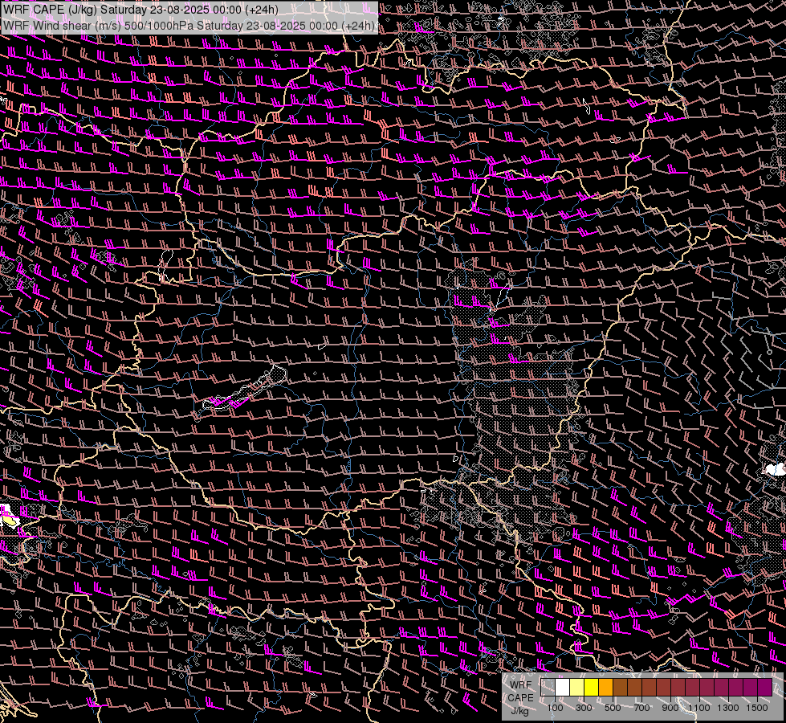Click the 'WRF CAPE J/kg' legend title

521,698
